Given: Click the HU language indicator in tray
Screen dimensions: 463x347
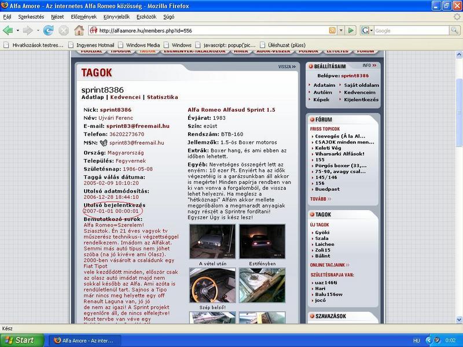Looking at the screenshot, I should pos(416,341).
